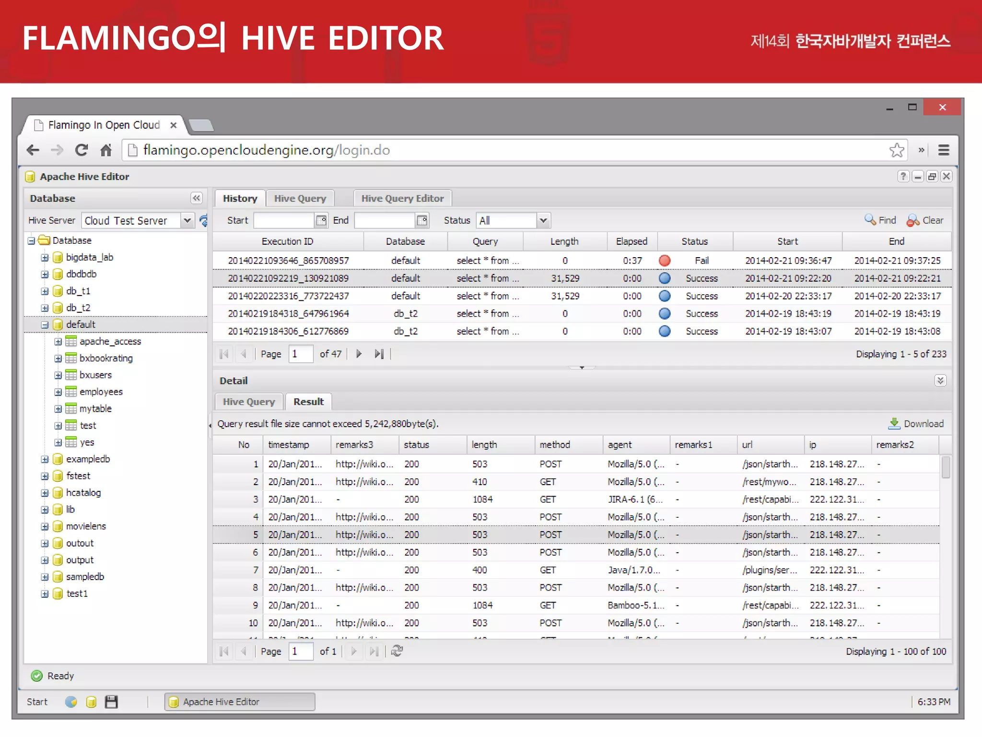Refresh the result grid
The width and height of the screenshot is (982, 737).
coord(397,651)
